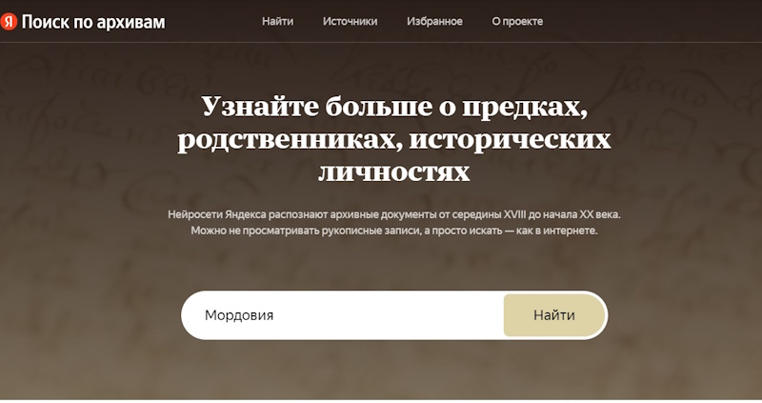Click the red Yandex logo icon

coord(9,21)
